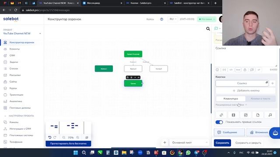Click the Ссылка message text area
This screenshot has width=280, height=157.
pos(245,56)
